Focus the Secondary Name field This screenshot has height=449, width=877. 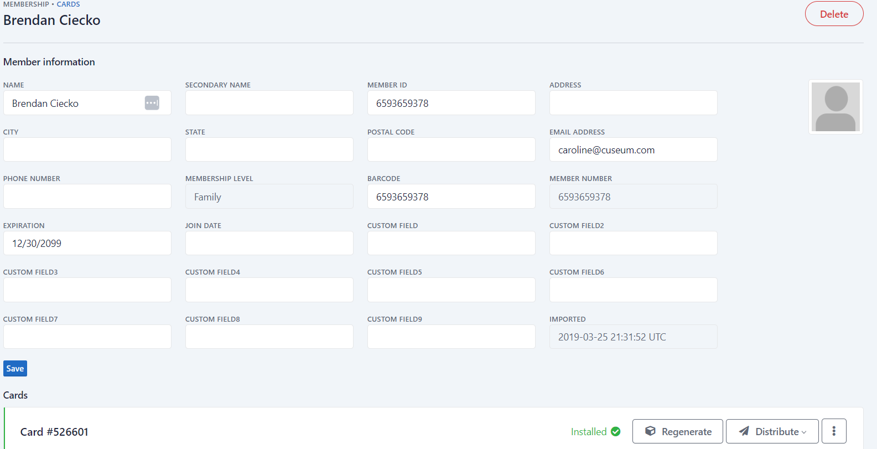click(x=269, y=103)
